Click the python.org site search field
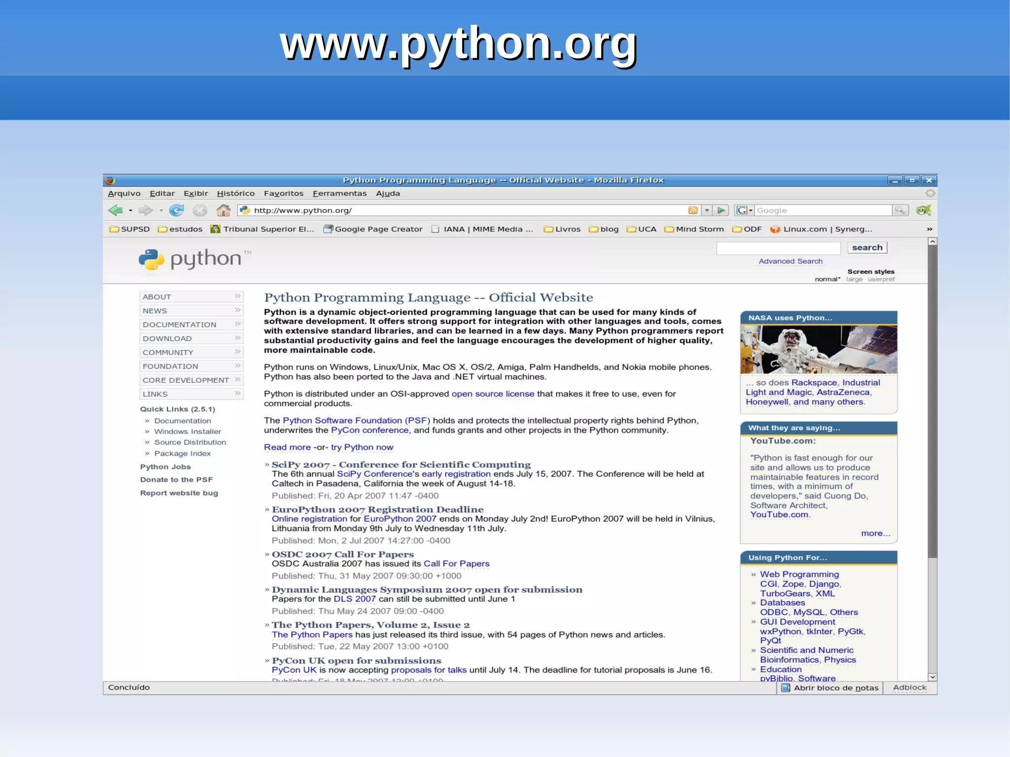This screenshot has height=757, width=1010. 778,248
